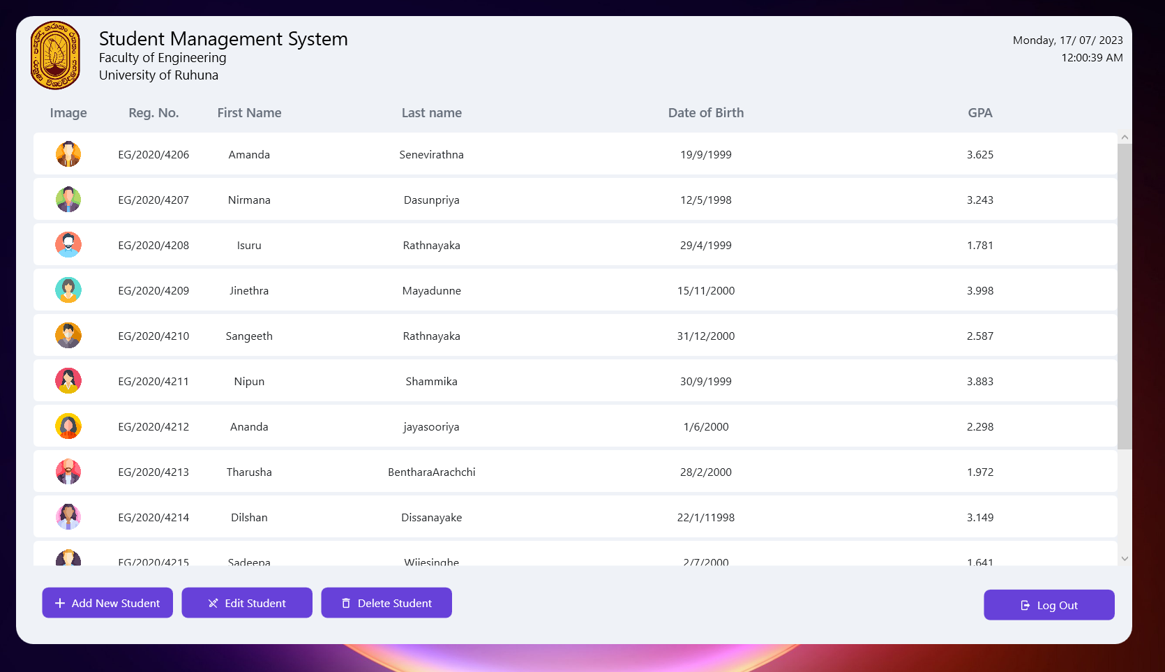
Task: Click the Date of Birth column header
Action: click(x=705, y=112)
